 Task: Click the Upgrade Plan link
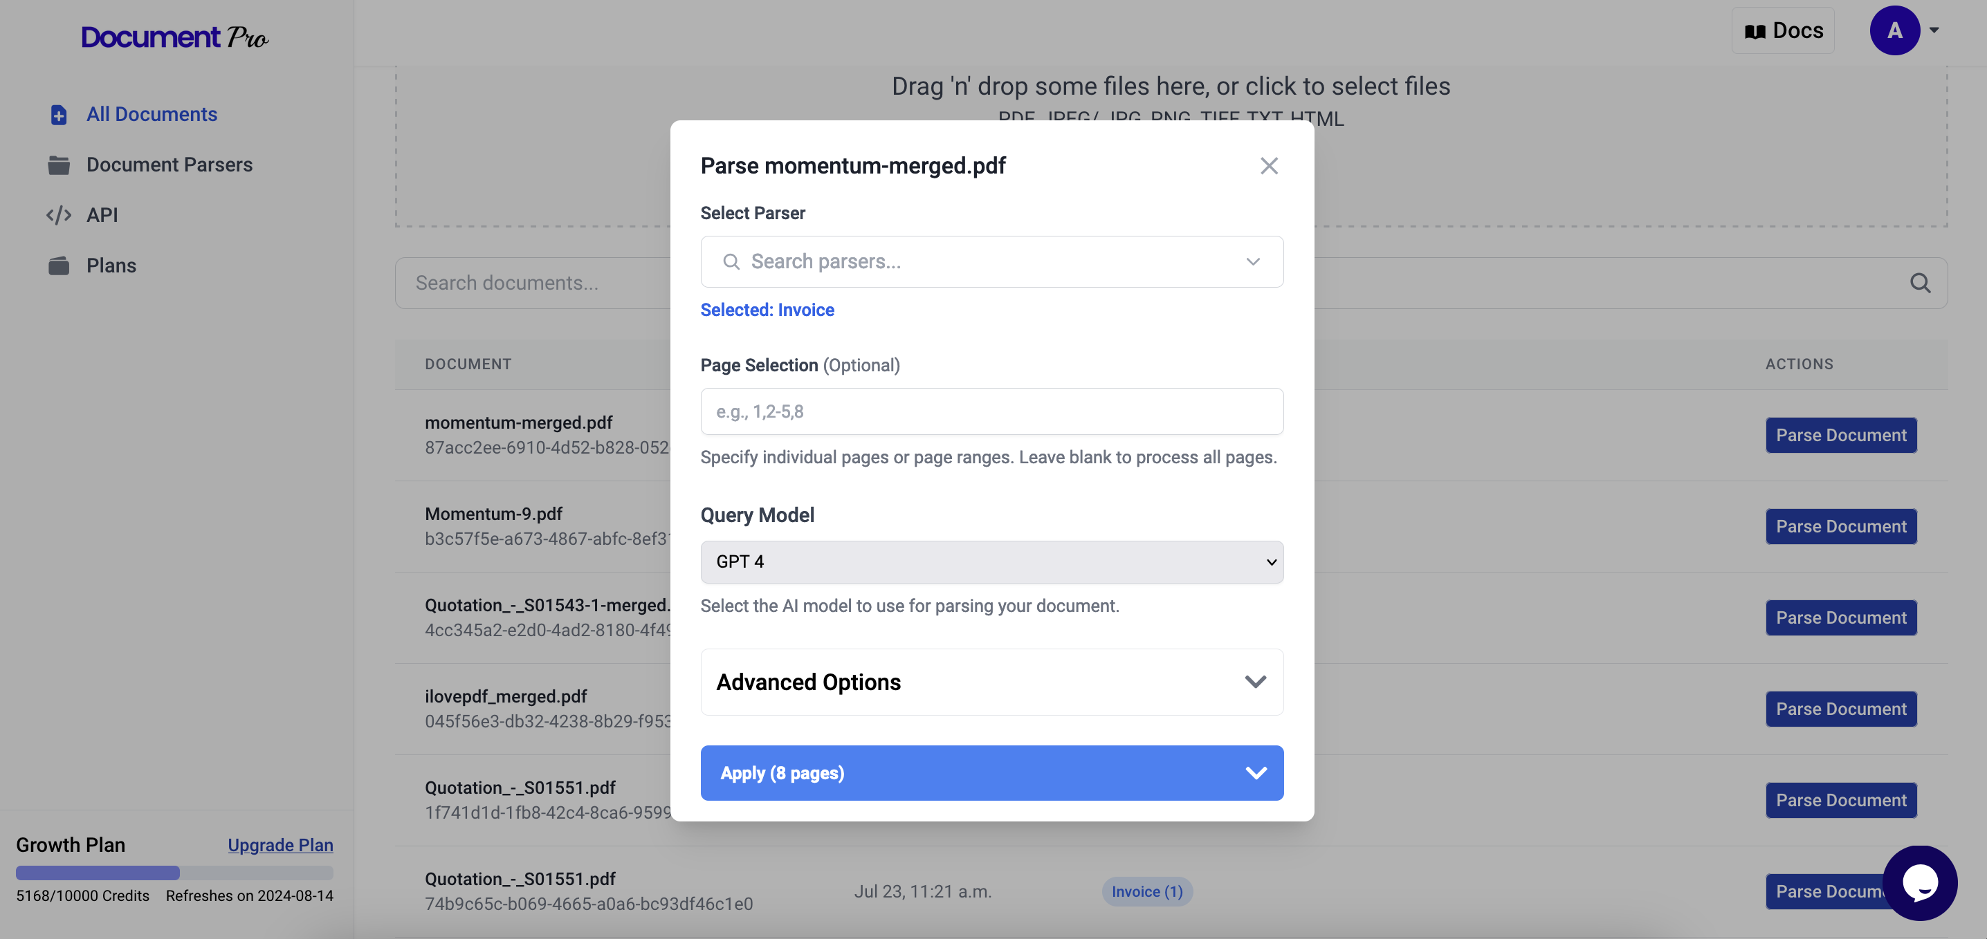click(280, 845)
